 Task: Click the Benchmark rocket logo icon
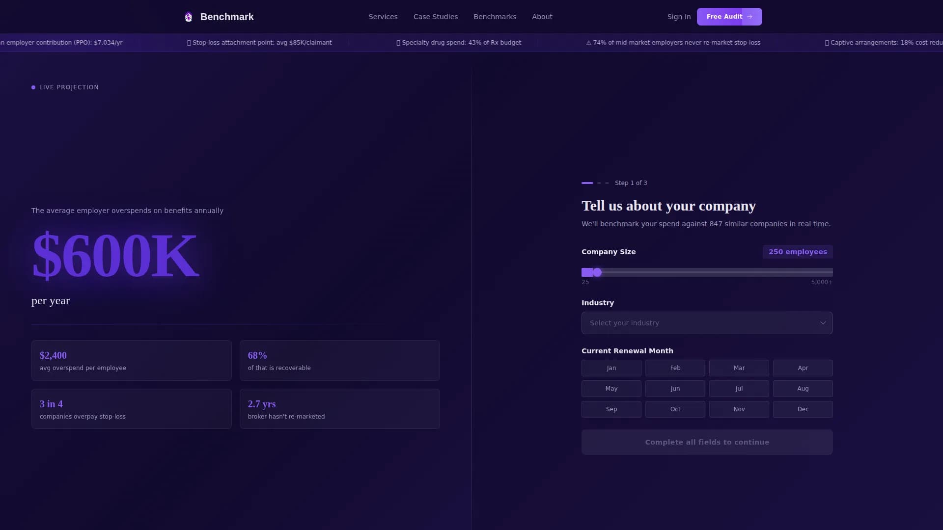pyautogui.click(x=188, y=16)
